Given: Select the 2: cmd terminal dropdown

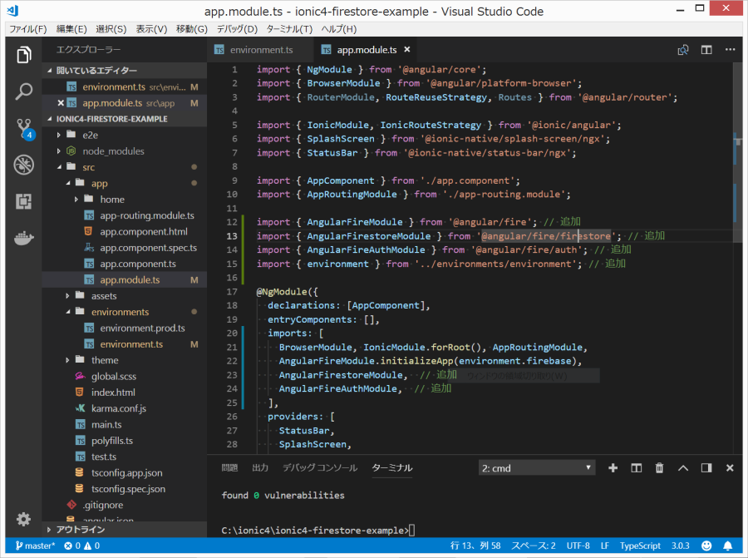Looking at the screenshot, I should (537, 468).
